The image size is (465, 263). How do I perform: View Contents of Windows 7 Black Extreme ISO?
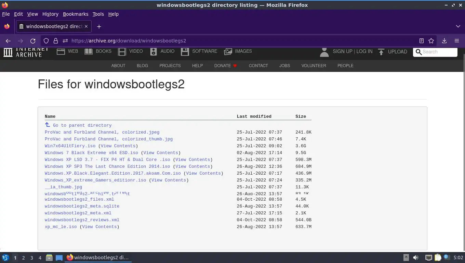click(161, 153)
